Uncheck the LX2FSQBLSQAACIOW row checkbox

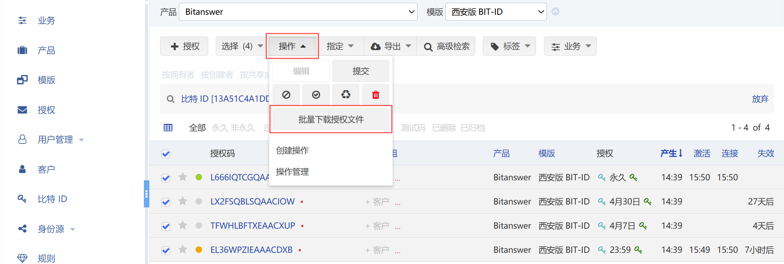pos(166,202)
